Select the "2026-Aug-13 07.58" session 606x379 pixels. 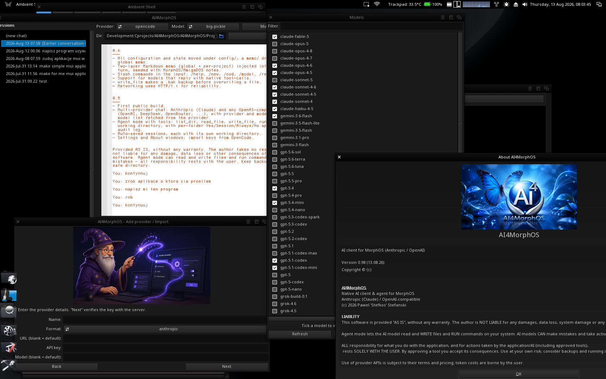(x=44, y=43)
